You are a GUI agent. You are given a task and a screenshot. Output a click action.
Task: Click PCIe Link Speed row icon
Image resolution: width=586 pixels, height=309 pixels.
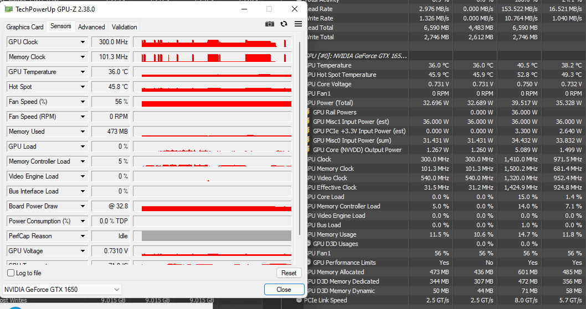[299, 300]
